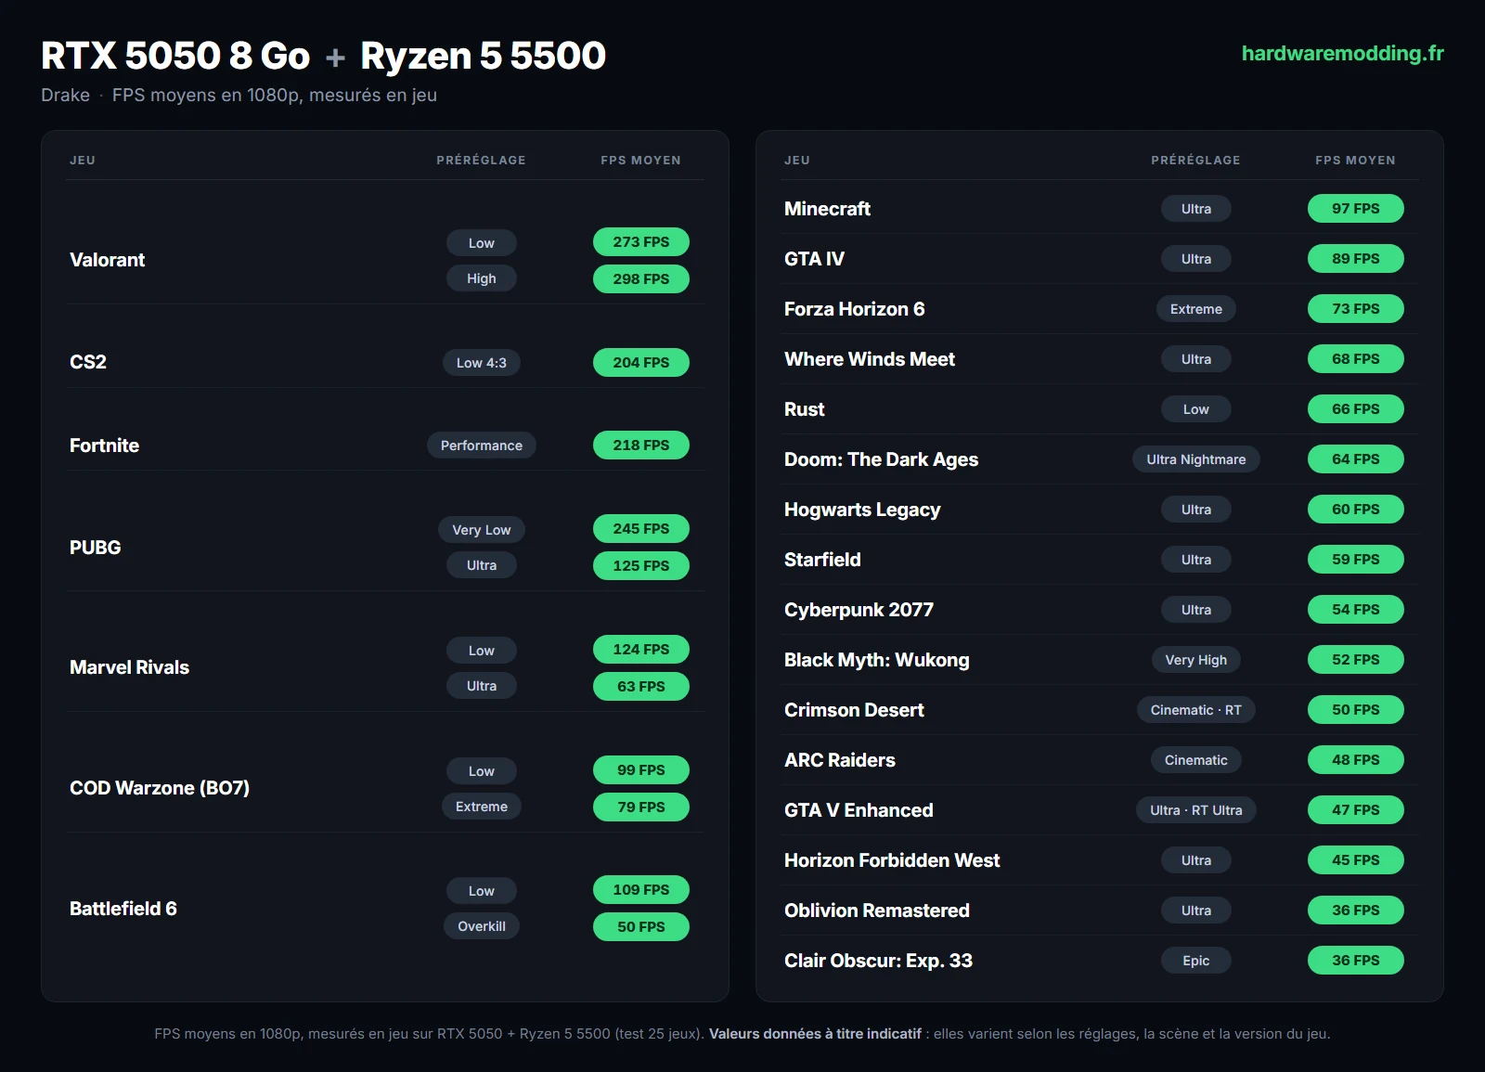This screenshot has width=1485, height=1072.
Task: Click the 218 FPS Fortnite badge
Action: coord(641,446)
